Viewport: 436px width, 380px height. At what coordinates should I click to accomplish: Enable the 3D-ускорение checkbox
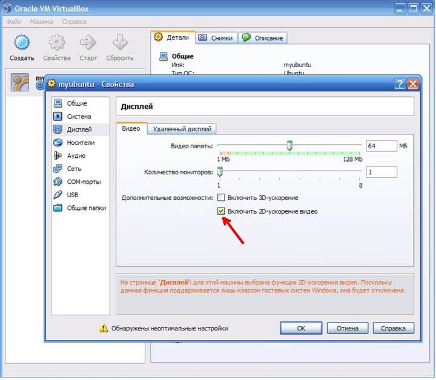point(221,198)
